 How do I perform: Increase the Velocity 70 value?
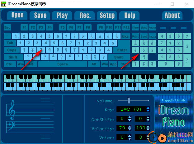click(x=130, y=127)
